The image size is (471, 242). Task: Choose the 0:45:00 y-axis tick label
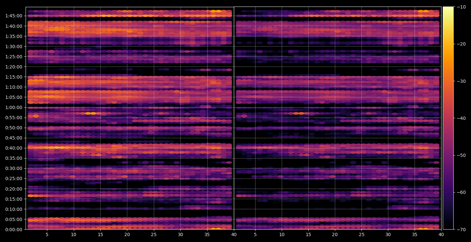[14, 138]
